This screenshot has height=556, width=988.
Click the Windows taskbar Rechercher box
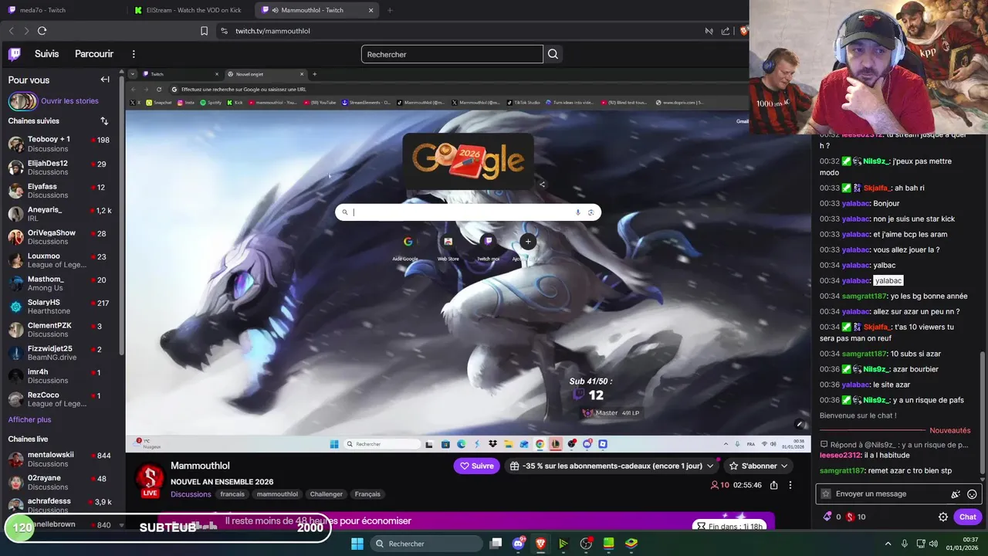click(x=427, y=544)
